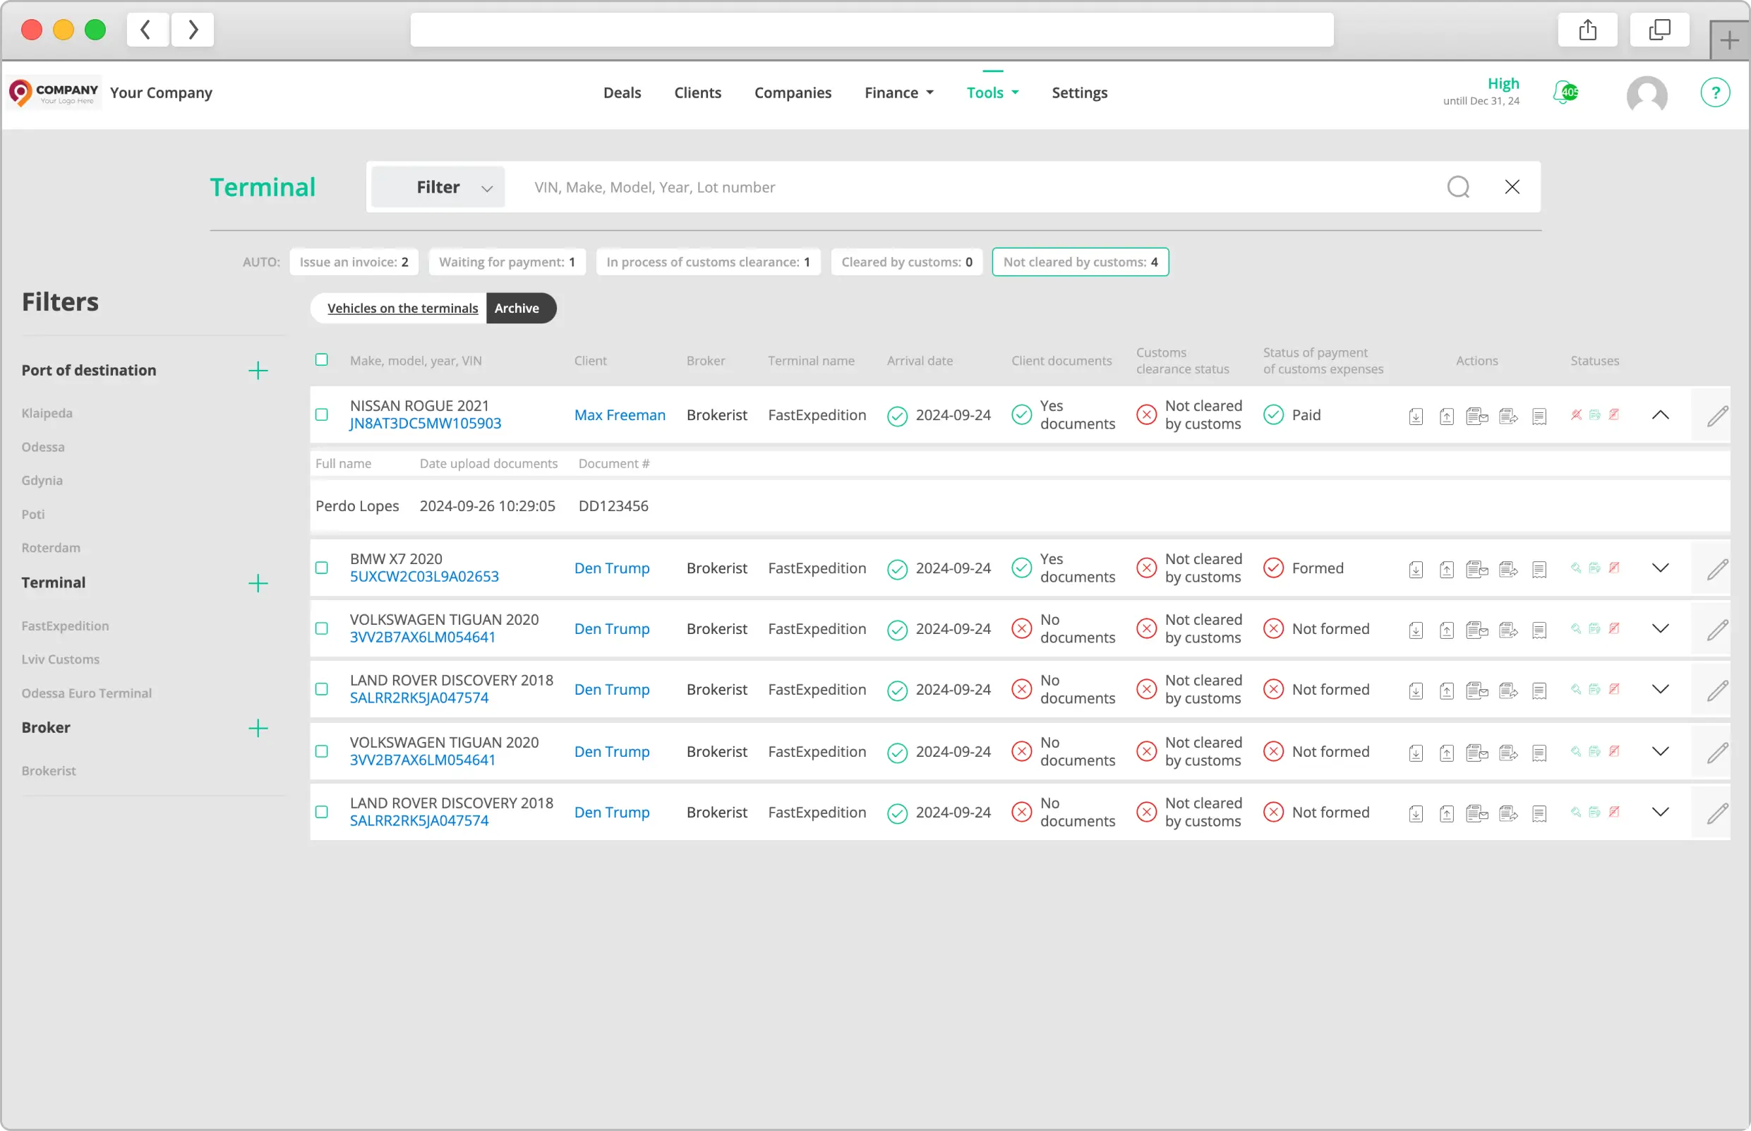Download document icon in BMW X7 row
This screenshot has width=1751, height=1131.
[x=1416, y=569]
